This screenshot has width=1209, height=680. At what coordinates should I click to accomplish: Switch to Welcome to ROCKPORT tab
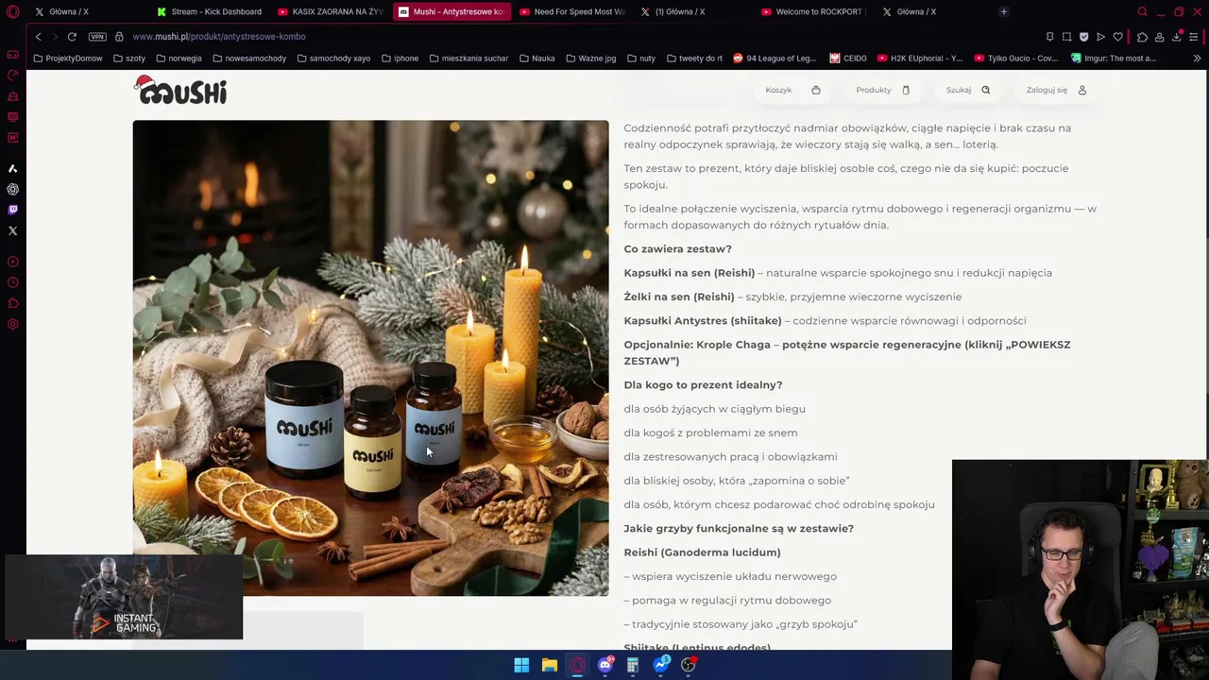[x=814, y=11]
